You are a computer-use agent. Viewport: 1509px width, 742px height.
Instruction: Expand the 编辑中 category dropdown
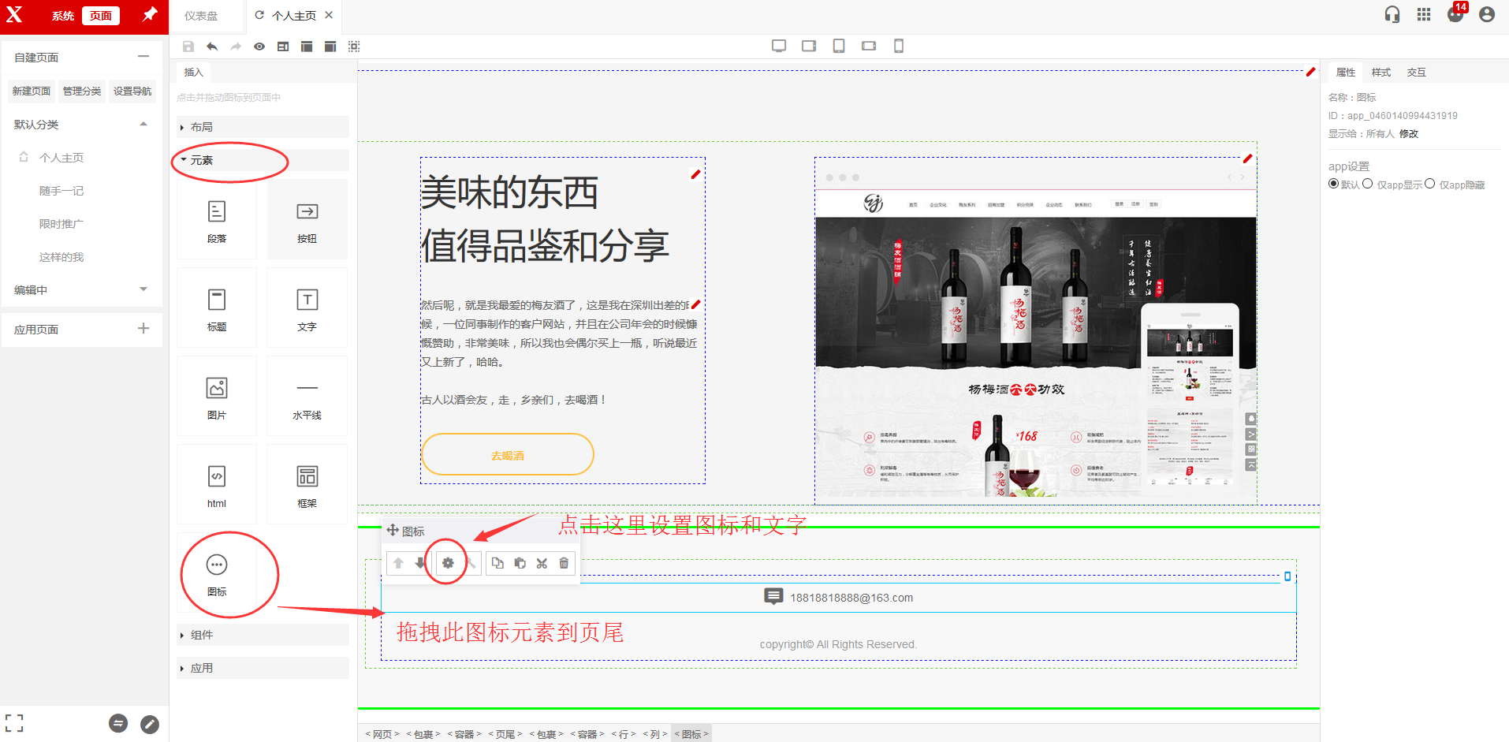click(x=143, y=289)
